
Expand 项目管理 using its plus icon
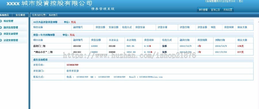tap(1, 21)
